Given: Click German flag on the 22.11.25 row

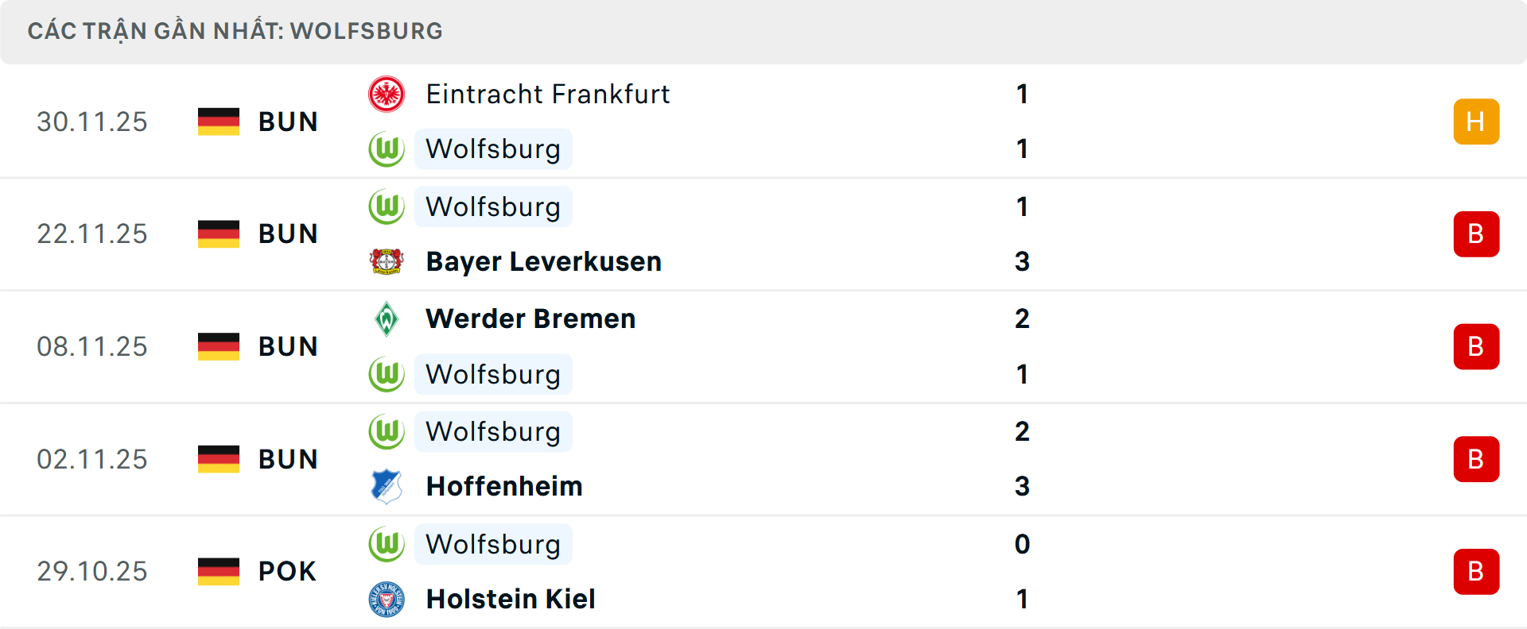Looking at the screenshot, I should [219, 233].
